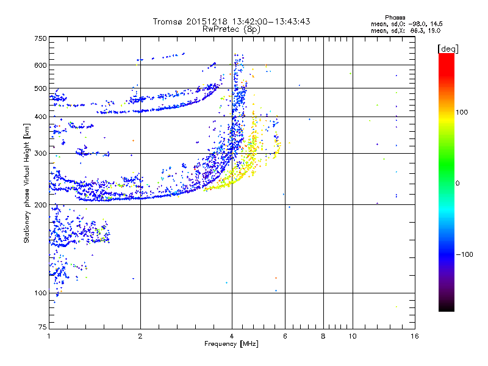Click the '[deg]' colorbar unit label
This screenshot has height=366, width=488.
[448, 49]
